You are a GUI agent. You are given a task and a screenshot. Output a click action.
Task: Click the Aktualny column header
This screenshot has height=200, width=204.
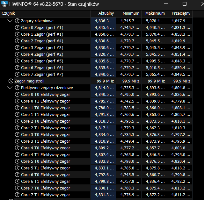pos(103,13)
